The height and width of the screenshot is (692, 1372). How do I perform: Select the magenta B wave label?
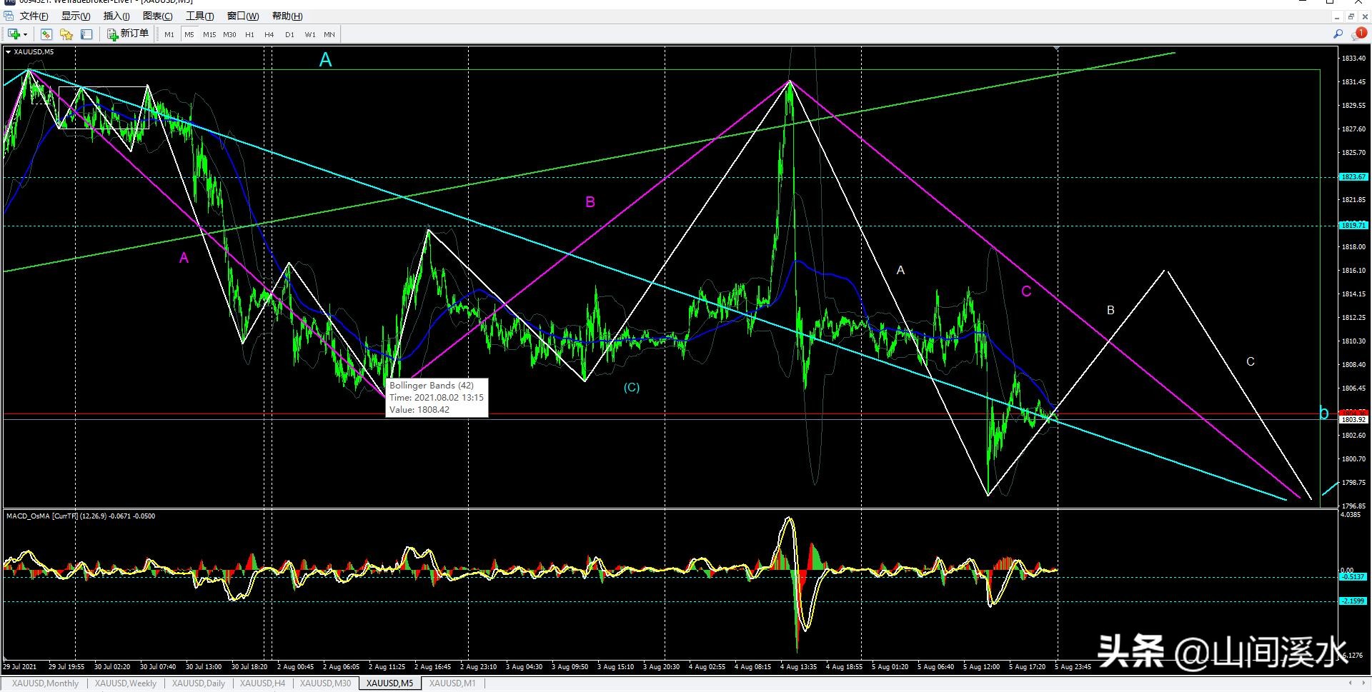[590, 202]
